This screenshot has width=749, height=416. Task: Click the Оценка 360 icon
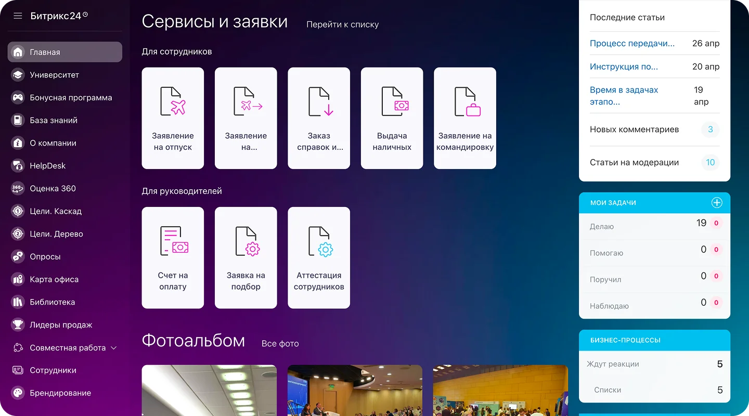coord(18,188)
